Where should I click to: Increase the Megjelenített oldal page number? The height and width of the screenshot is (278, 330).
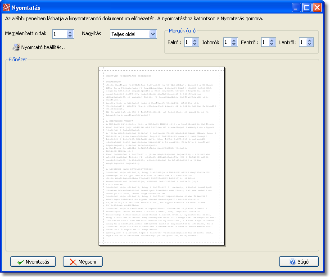coord(70,32)
